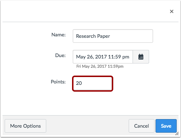Grab the resize grip in dialog corner

[177, 134]
